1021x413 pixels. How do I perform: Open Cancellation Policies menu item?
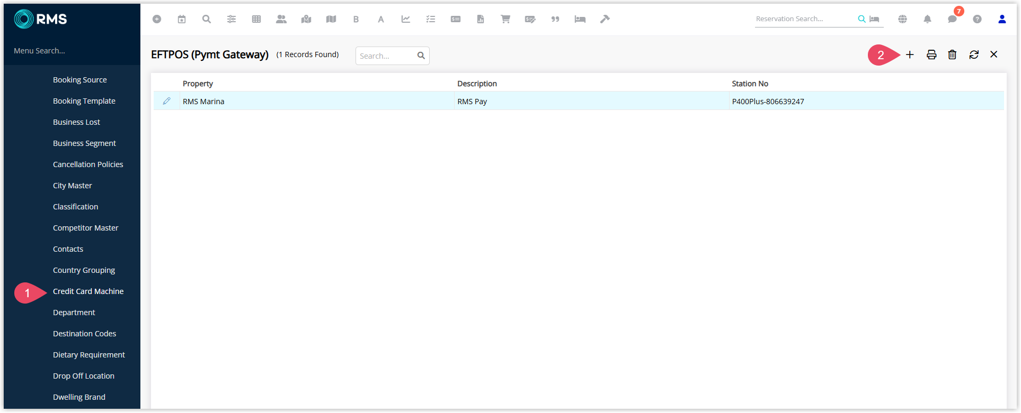(88, 164)
